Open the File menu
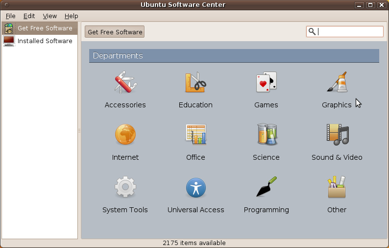This screenshot has height=248, width=389. [x=10, y=16]
